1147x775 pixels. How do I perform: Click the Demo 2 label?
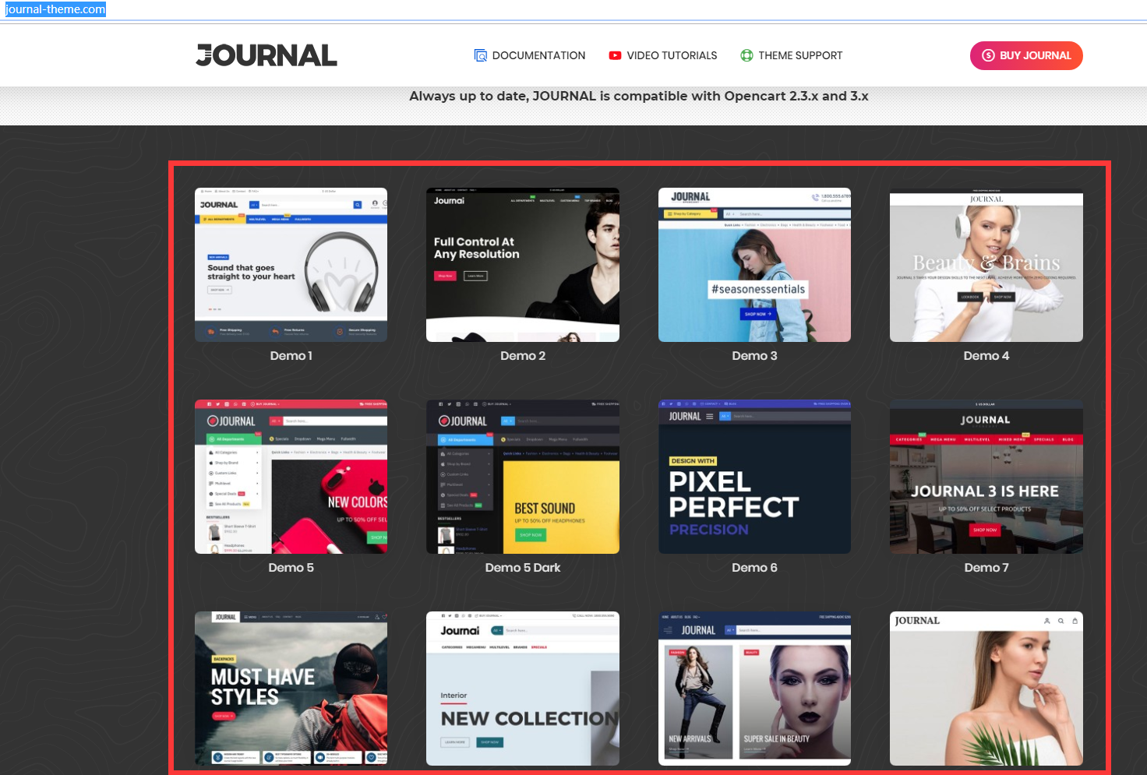(523, 356)
